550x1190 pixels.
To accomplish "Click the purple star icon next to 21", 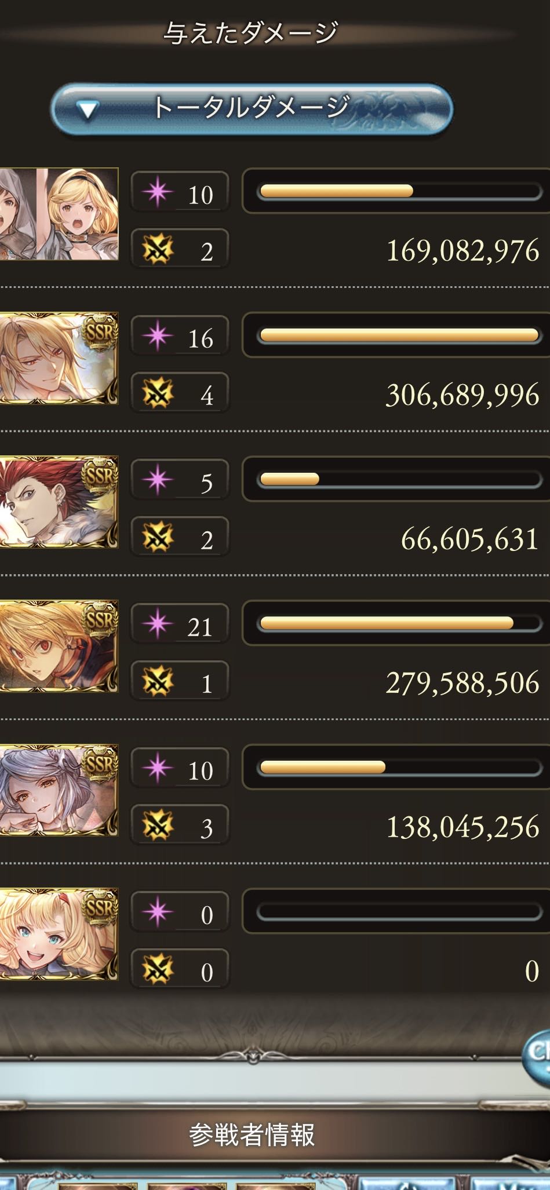I will [x=158, y=624].
